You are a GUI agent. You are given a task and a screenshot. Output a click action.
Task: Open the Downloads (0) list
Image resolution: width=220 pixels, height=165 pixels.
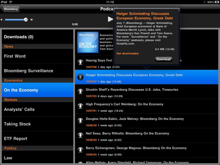[37, 37]
